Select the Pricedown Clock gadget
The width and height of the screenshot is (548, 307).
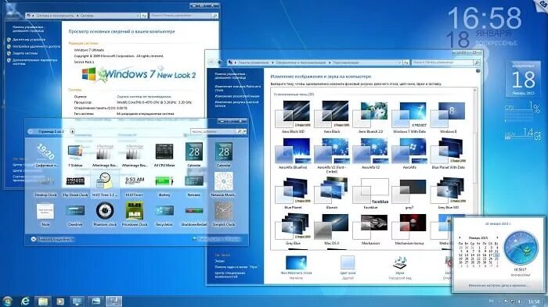point(135,215)
